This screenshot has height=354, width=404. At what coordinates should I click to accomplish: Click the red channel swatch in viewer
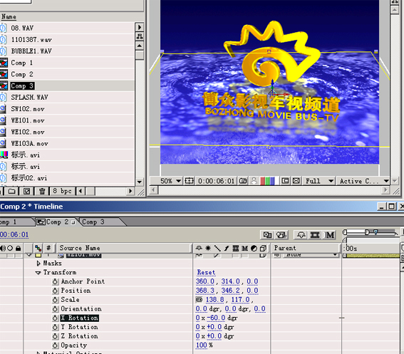pos(263,181)
